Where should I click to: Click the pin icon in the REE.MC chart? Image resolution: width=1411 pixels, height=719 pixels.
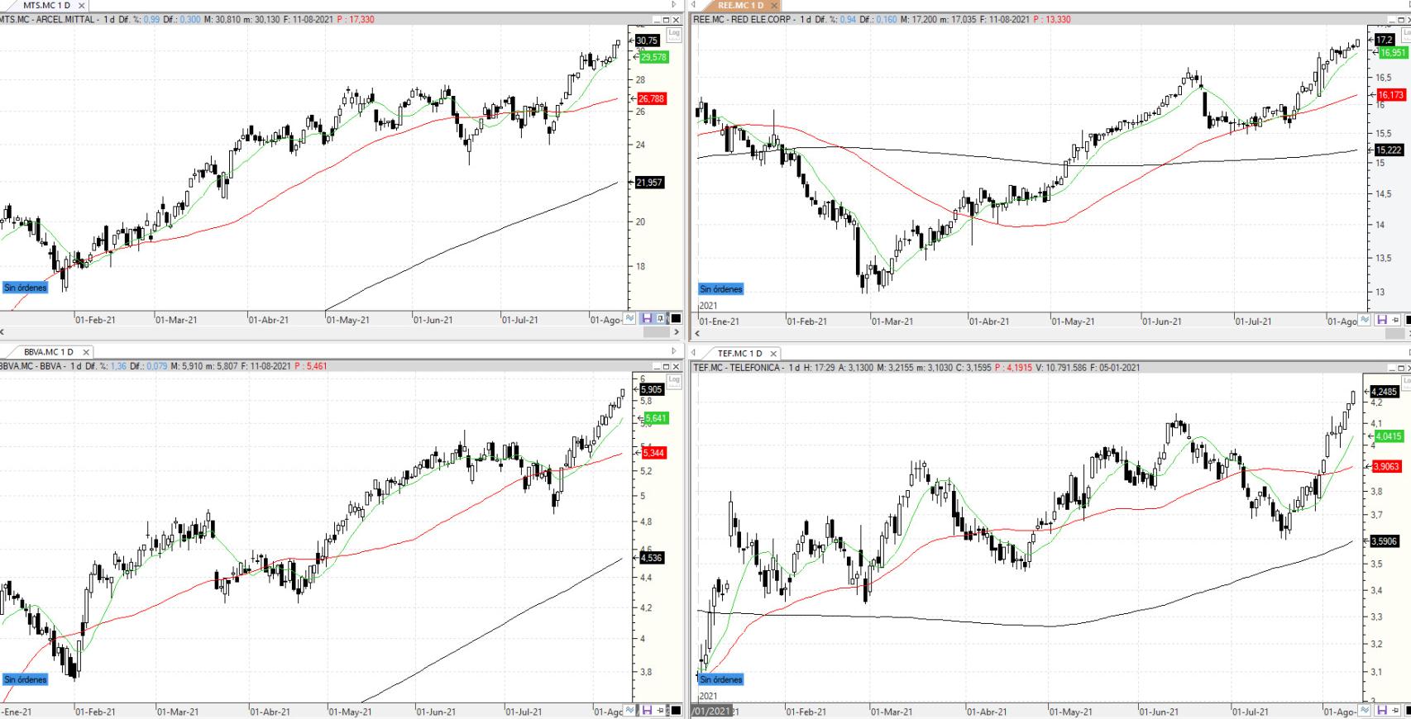(x=1395, y=320)
